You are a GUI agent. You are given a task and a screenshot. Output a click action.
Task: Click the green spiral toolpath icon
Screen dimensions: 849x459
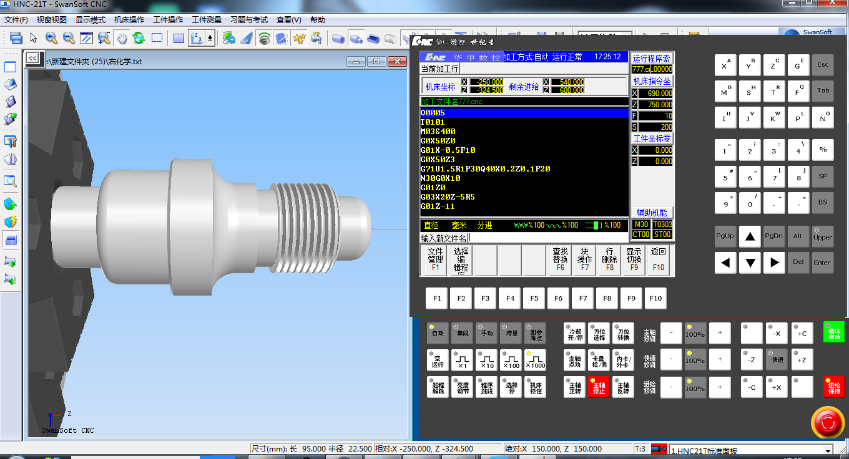tap(265, 38)
